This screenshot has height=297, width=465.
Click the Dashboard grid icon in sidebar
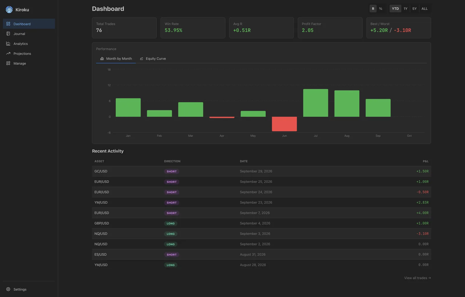pyautogui.click(x=8, y=24)
